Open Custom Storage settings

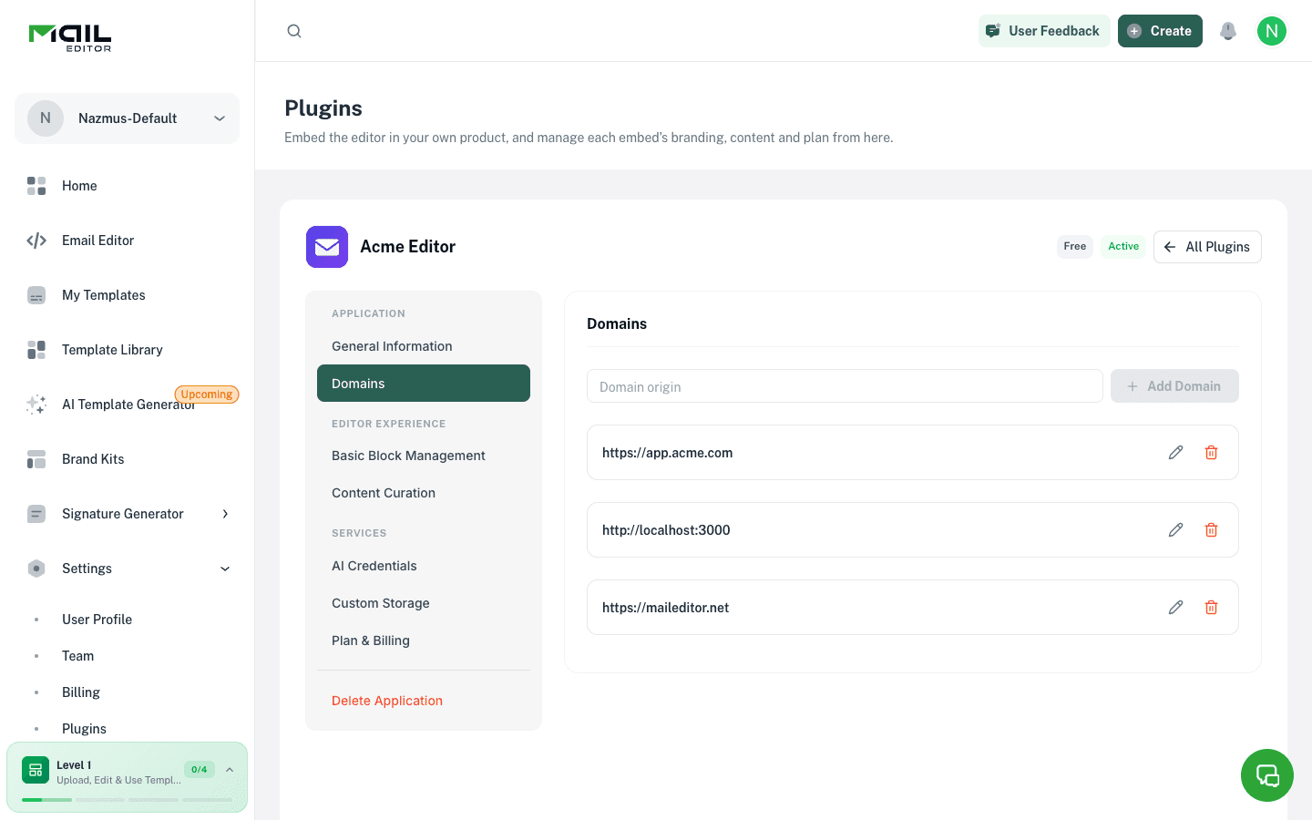pyautogui.click(x=424, y=603)
